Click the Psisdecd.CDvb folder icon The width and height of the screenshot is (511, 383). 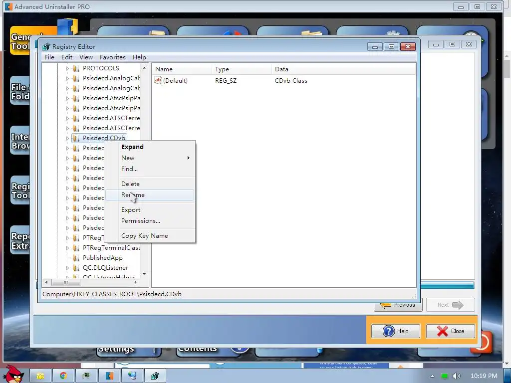[76, 138]
